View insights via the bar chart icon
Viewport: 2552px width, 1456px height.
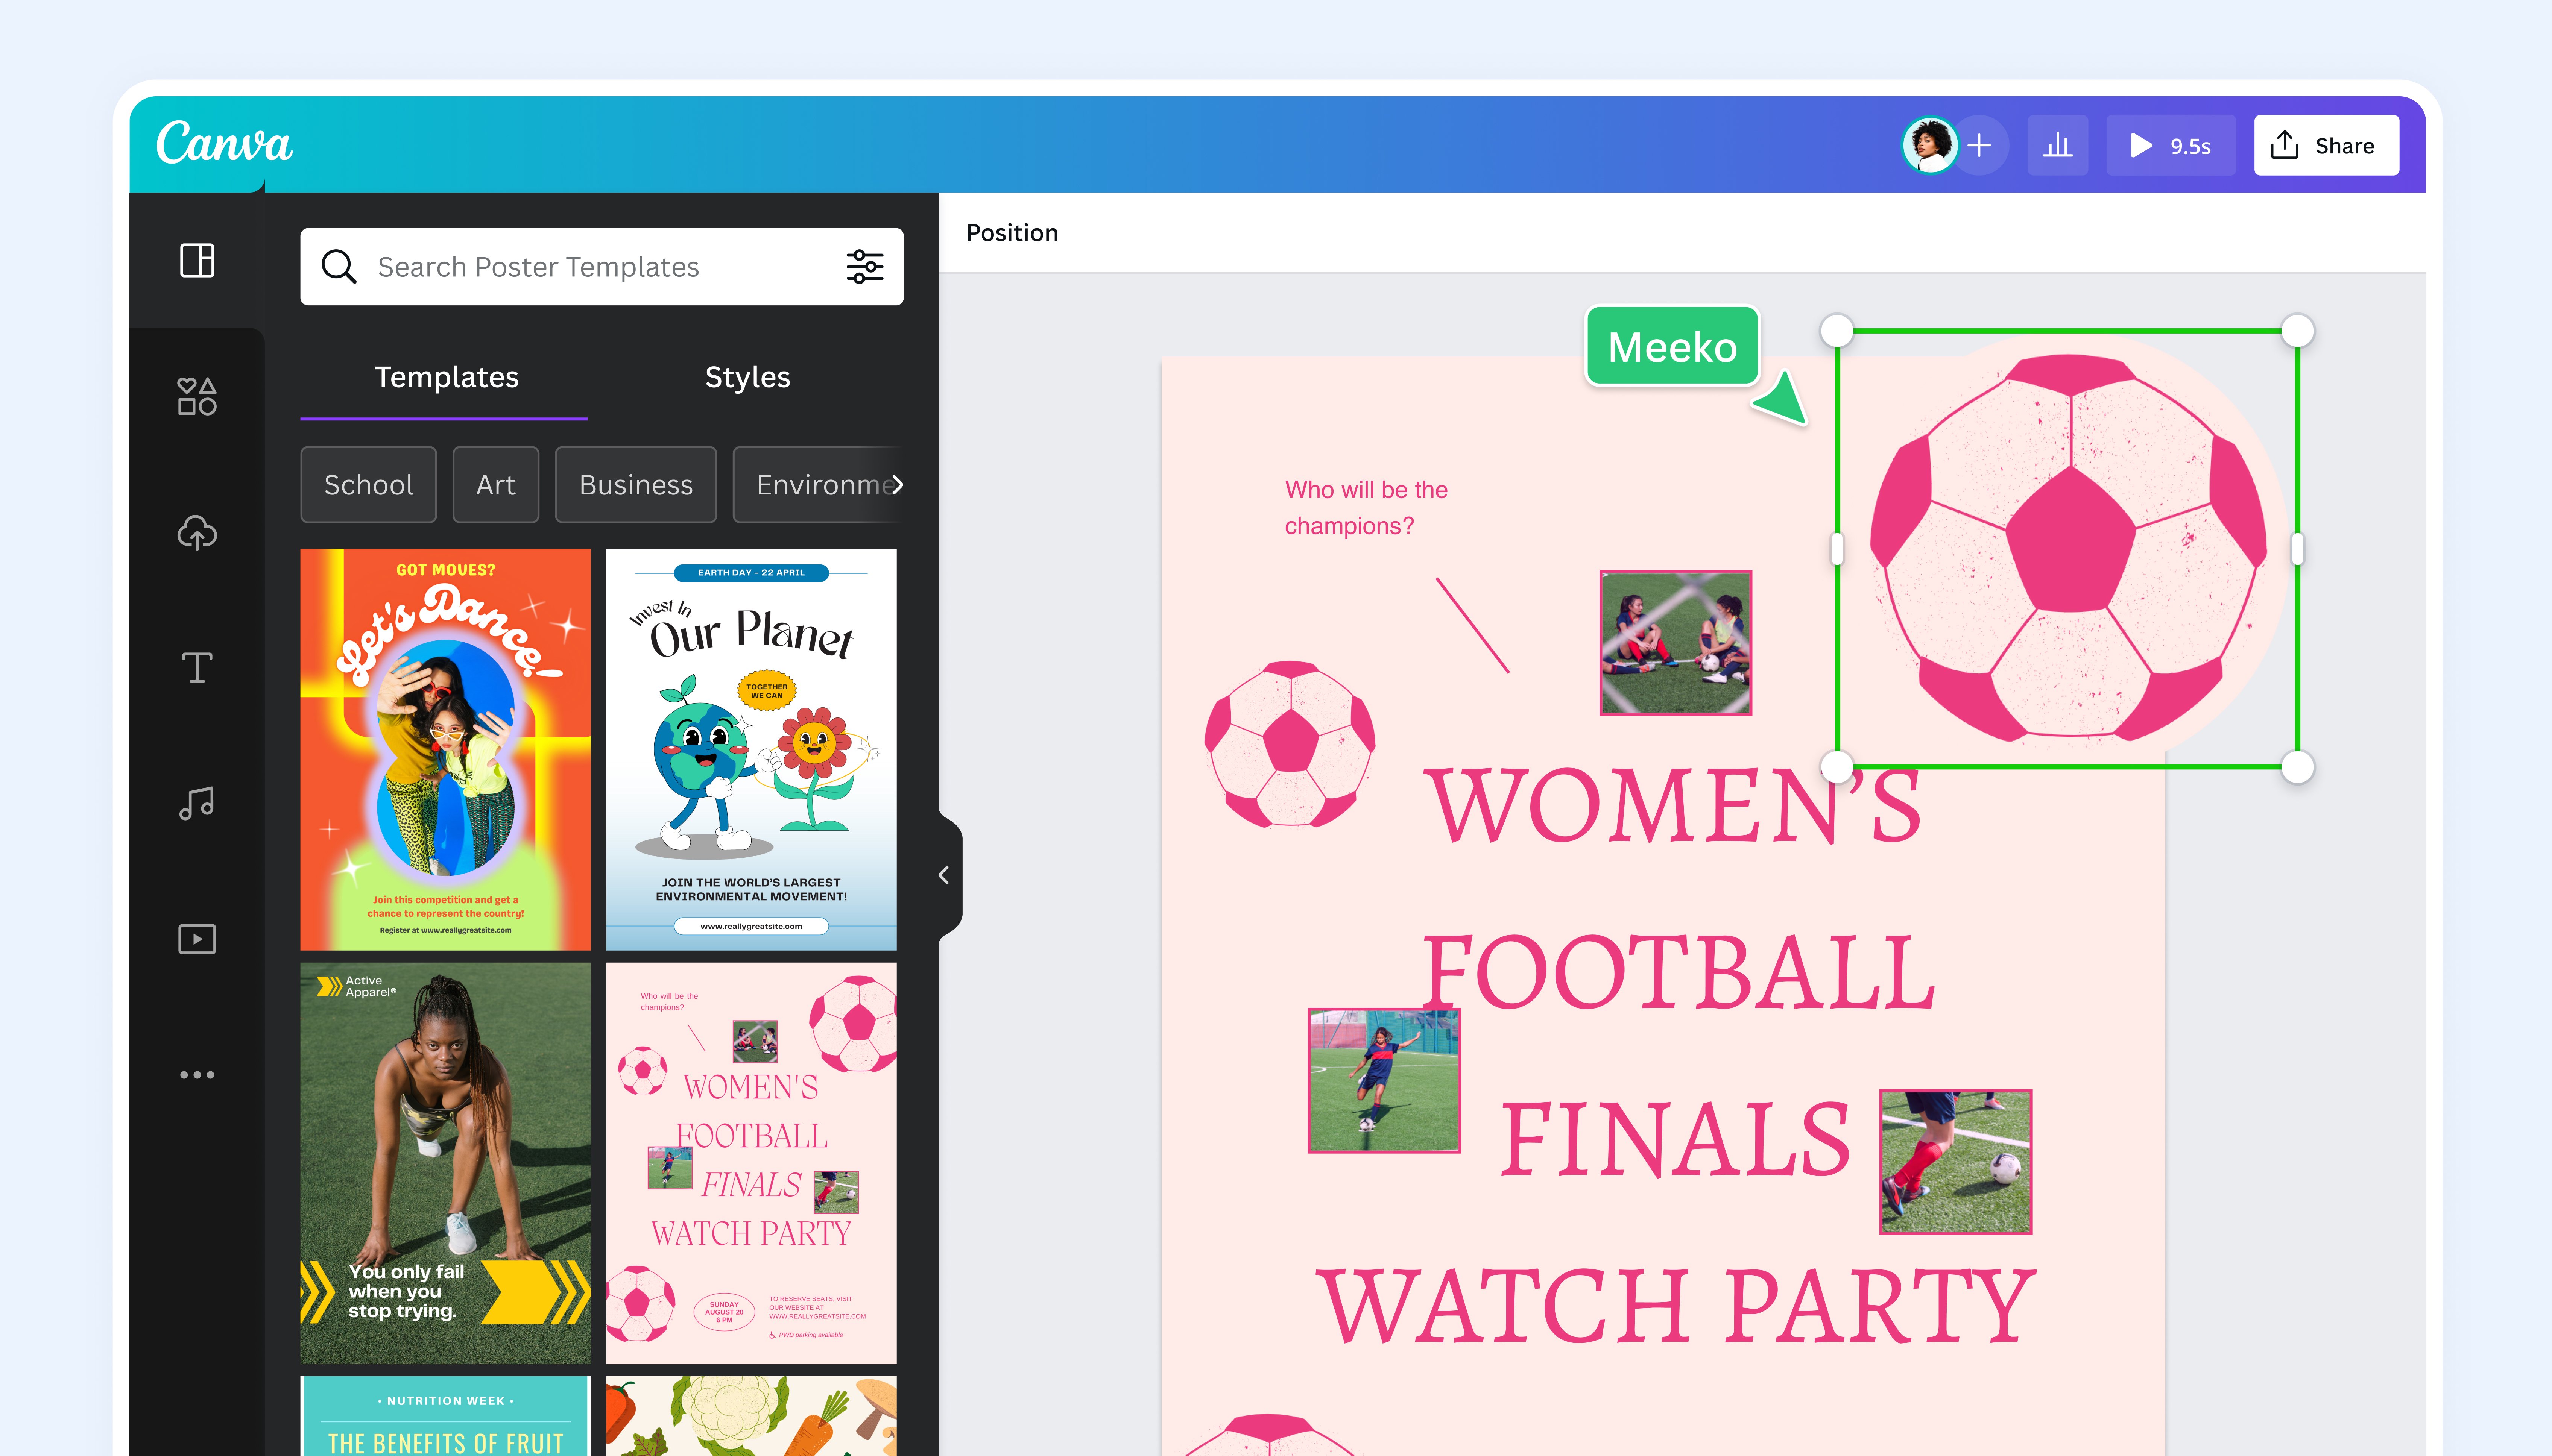tap(2058, 145)
